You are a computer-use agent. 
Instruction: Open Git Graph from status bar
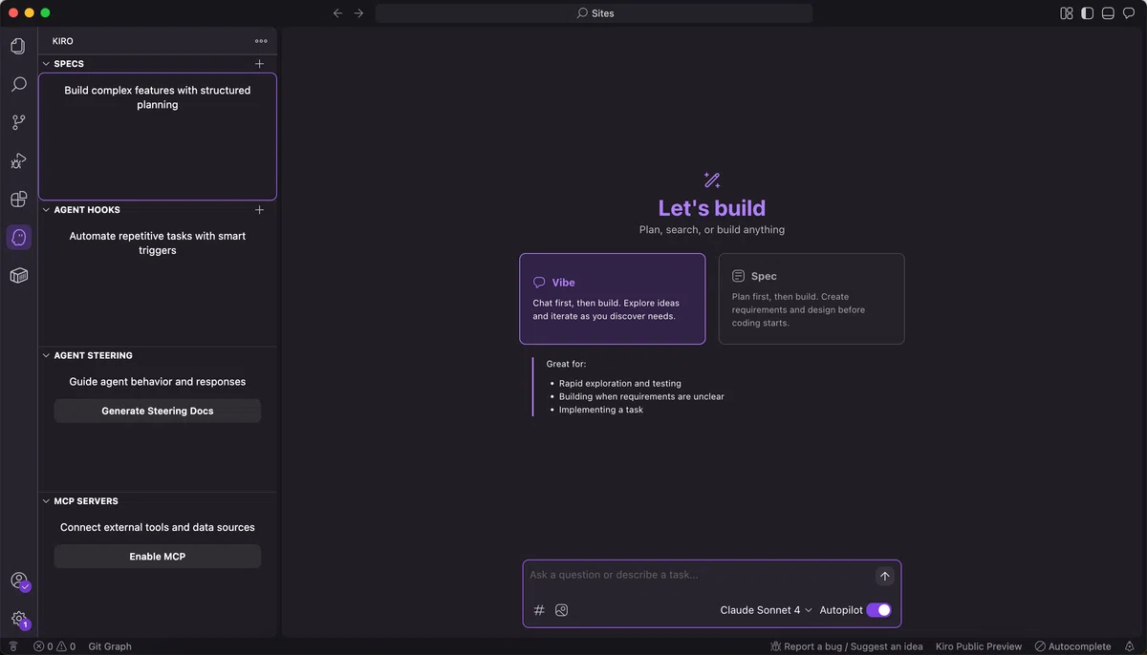[x=110, y=646]
